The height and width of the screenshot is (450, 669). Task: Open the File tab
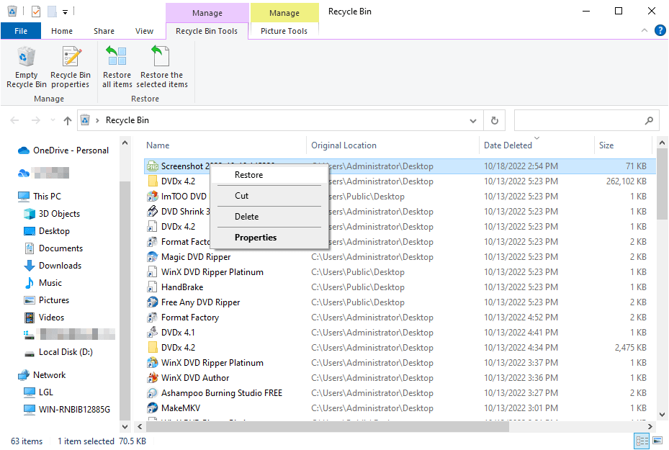[21, 31]
